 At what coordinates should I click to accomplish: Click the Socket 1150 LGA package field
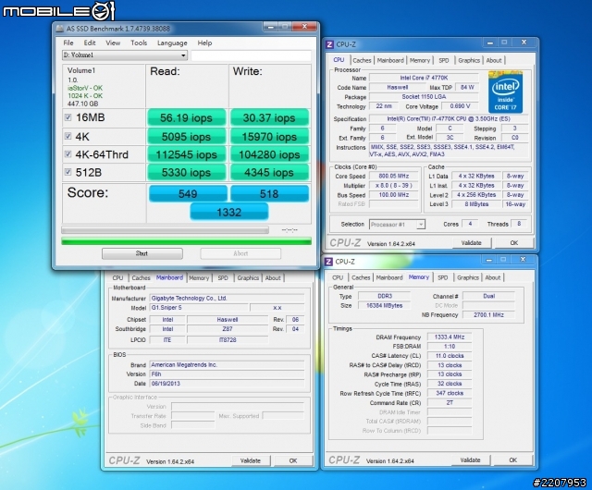(x=424, y=97)
